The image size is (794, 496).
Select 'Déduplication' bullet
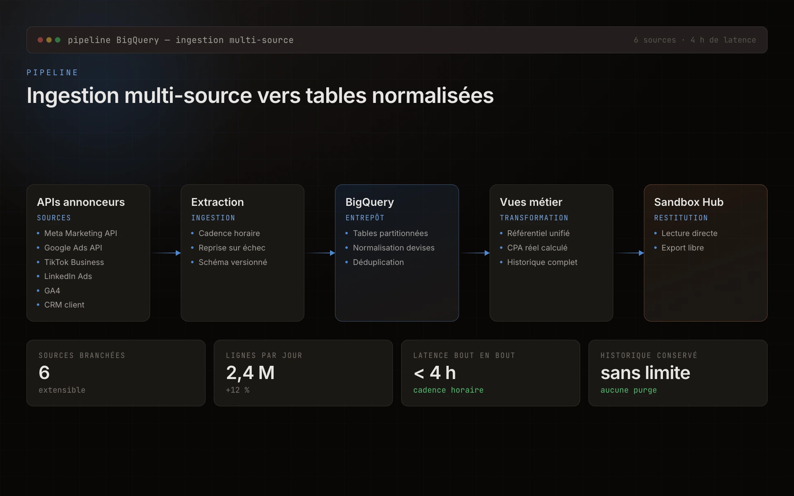point(378,262)
